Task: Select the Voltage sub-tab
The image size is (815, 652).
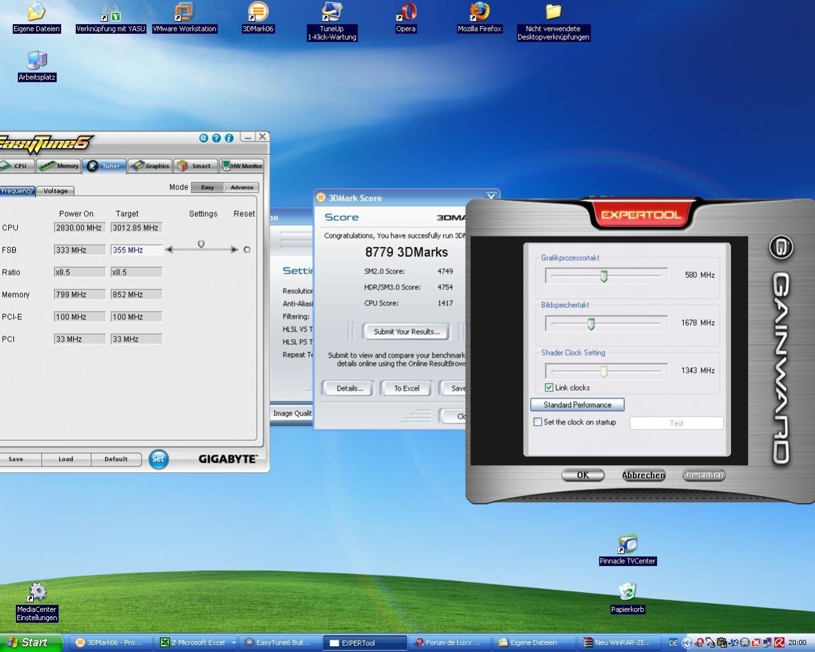Action: pyautogui.click(x=55, y=191)
